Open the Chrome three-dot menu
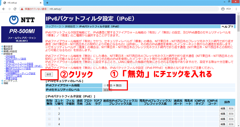Screen dimensions: 240x127 tap(236, 9)
